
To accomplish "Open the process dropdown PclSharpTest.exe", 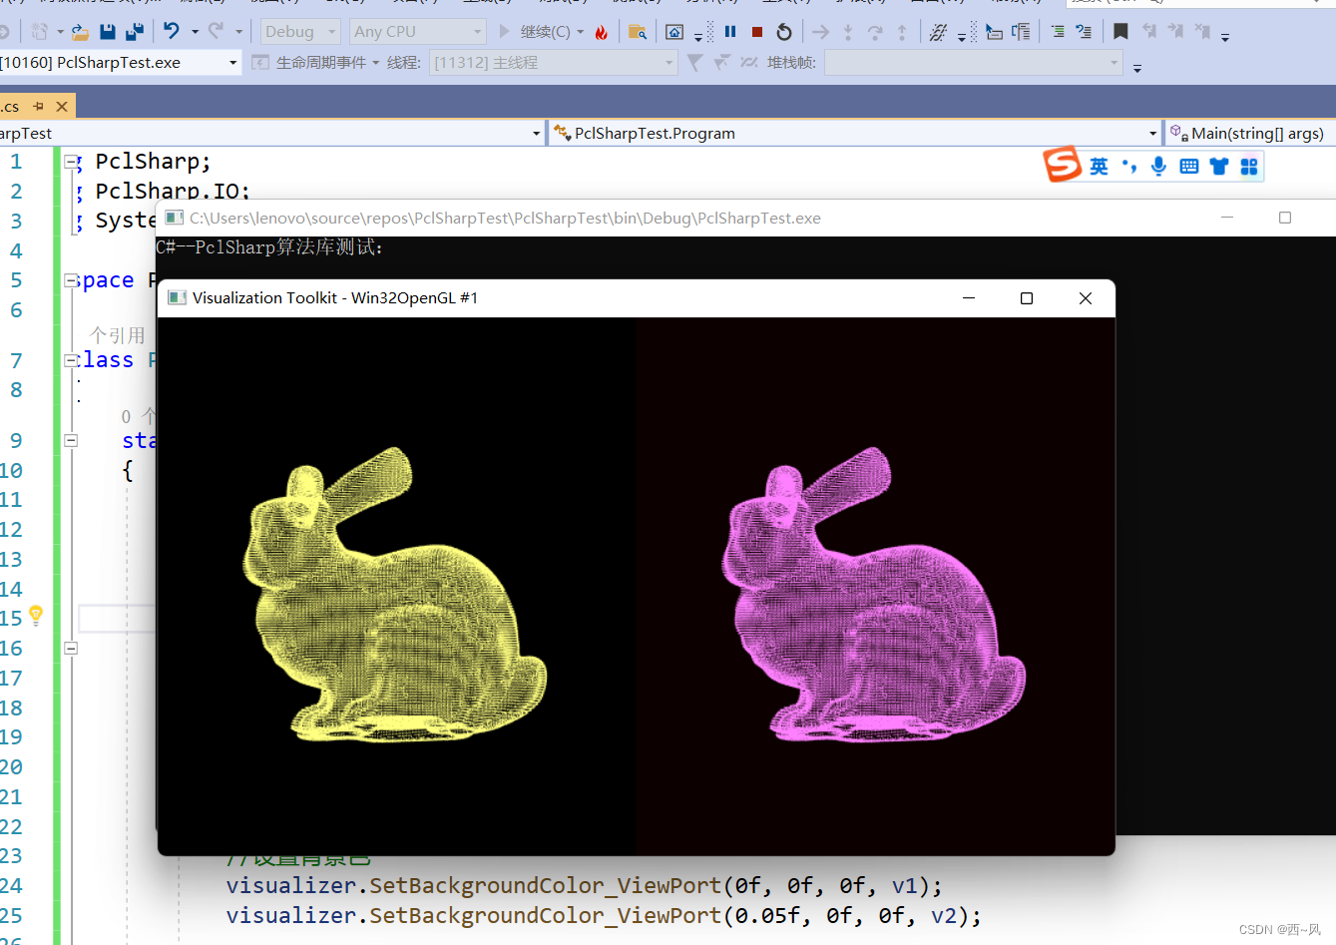I will pos(120,62).
